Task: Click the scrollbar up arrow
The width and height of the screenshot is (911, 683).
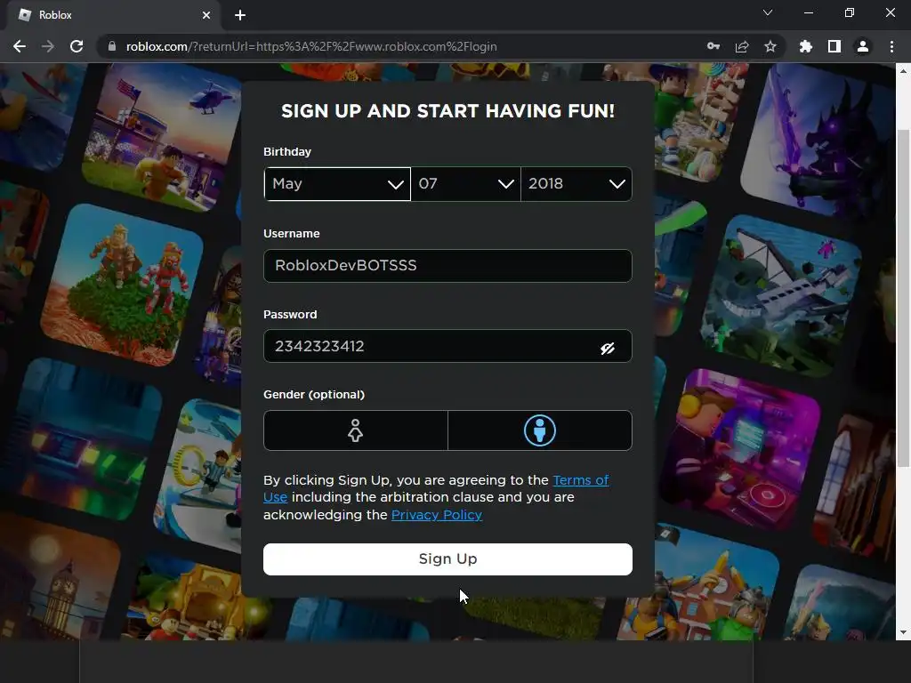Action: [x=904, y=71]
